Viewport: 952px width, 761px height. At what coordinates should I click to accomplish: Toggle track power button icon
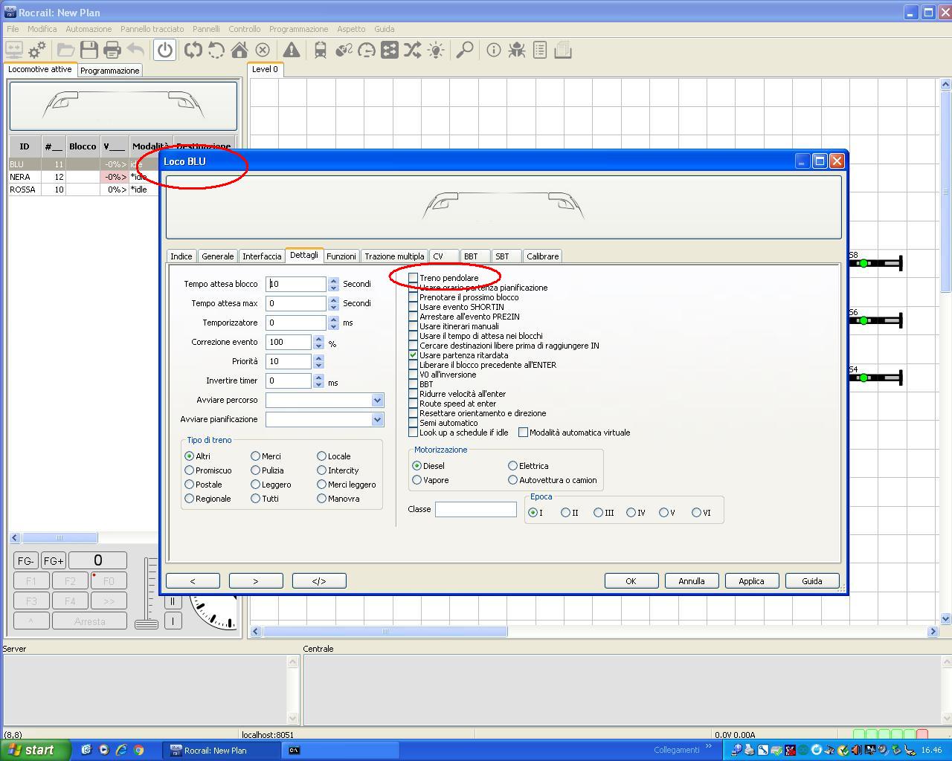[164, 50]
